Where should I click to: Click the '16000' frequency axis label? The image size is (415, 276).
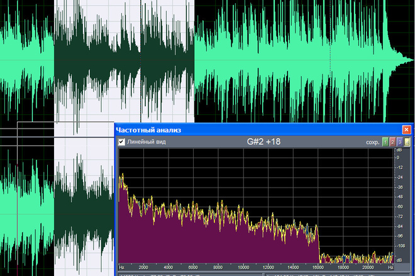(x=318, y=267)
